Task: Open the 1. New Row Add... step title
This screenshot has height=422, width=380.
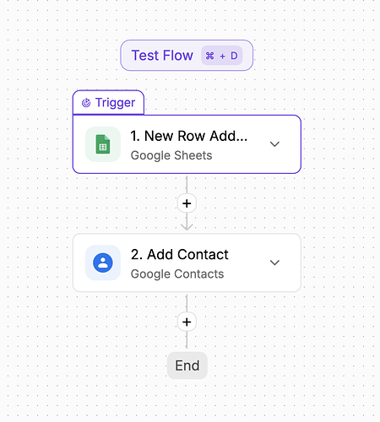Action: [x=189, y=136]
